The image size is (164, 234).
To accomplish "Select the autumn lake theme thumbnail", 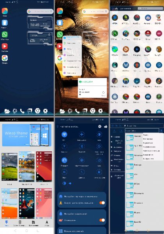I will coord(27,167).
